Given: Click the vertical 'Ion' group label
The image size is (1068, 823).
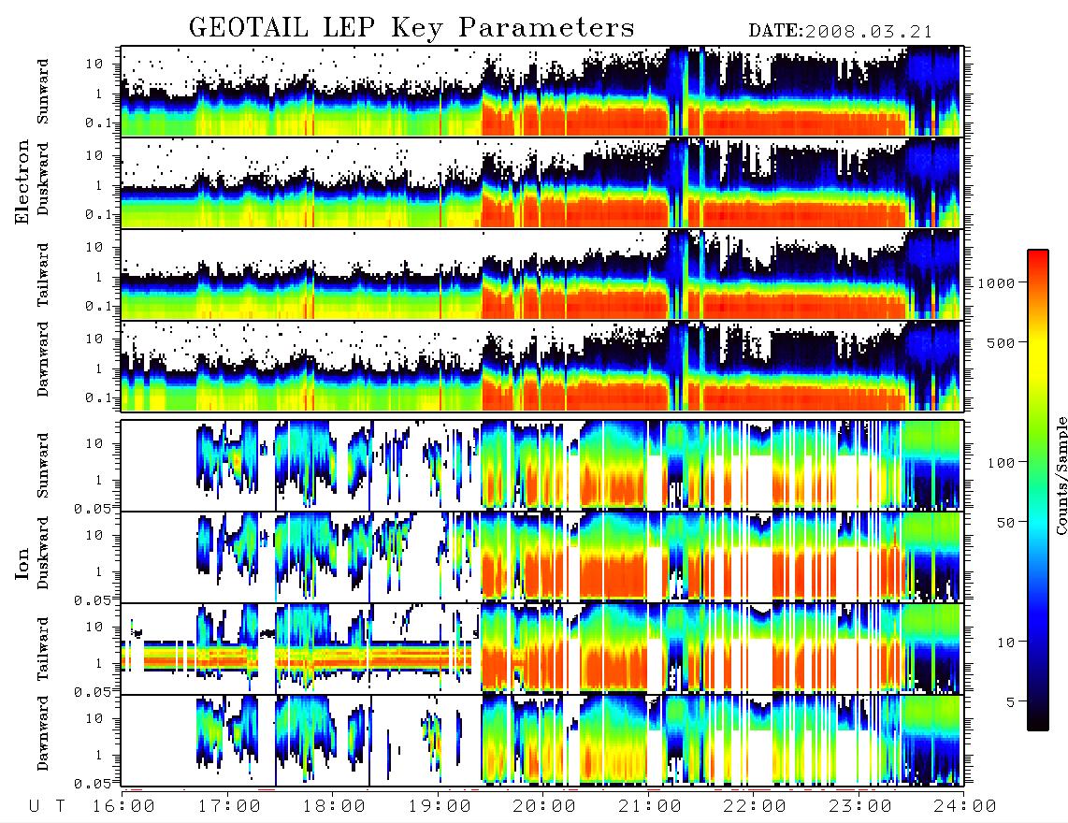Looking at the screenshot, I should pyautogui.click(x=22, y=563).
